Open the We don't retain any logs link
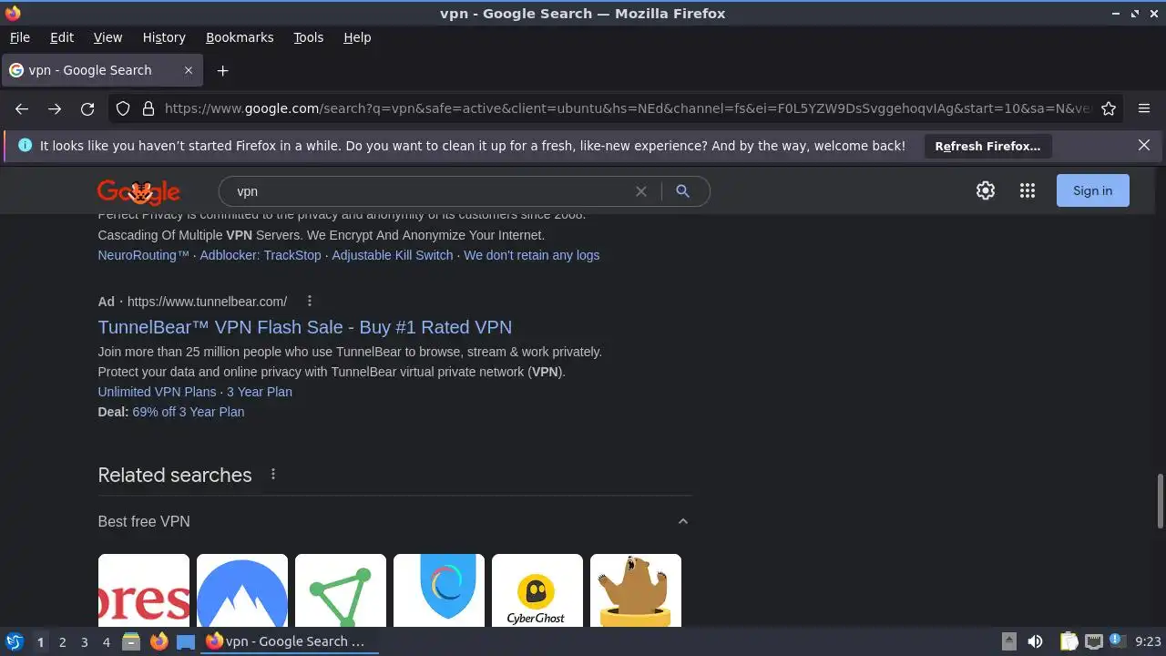 [532, 255]
